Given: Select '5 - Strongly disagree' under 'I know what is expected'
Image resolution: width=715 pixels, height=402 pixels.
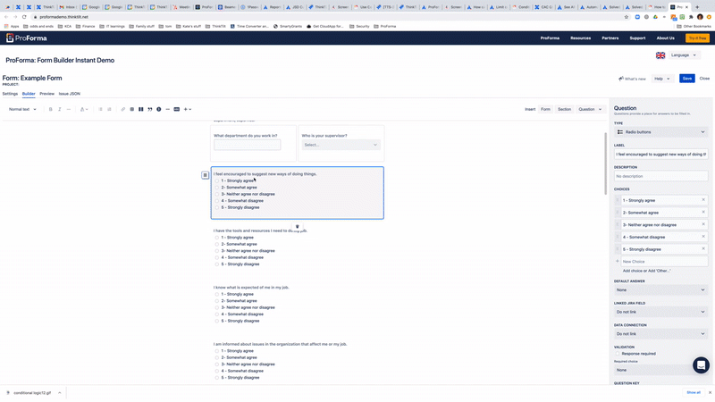Looking at the screenshot, I should (217, 321).
